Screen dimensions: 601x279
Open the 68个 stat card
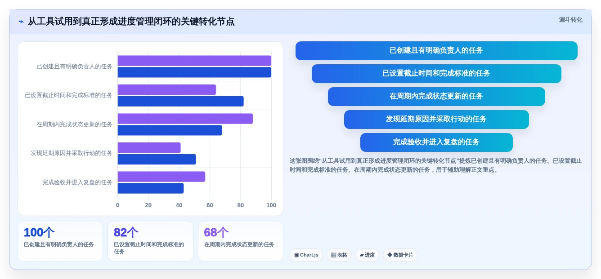tap(241, 241)
